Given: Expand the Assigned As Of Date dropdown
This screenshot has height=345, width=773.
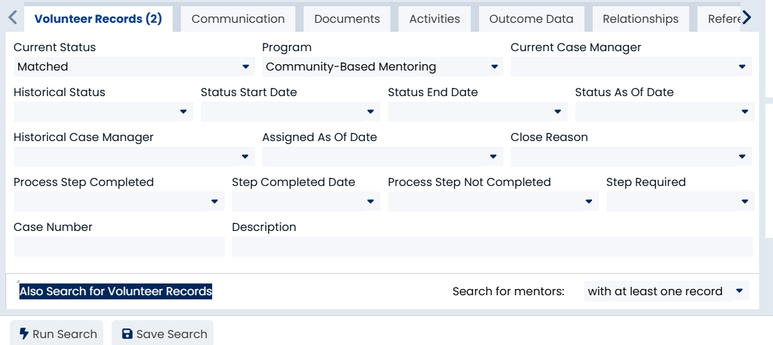Looking at the screenshot, I should pos(383,156).
